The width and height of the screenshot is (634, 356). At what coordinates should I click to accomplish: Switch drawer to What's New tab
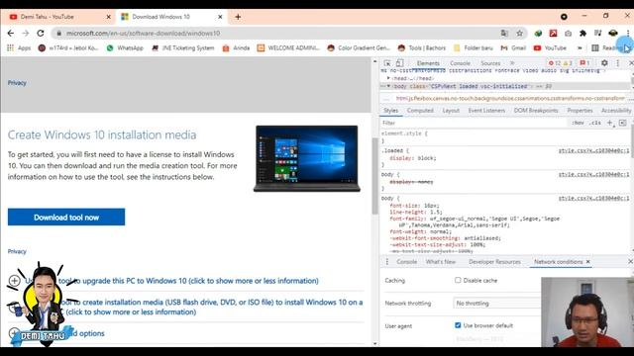pos(440,261)
